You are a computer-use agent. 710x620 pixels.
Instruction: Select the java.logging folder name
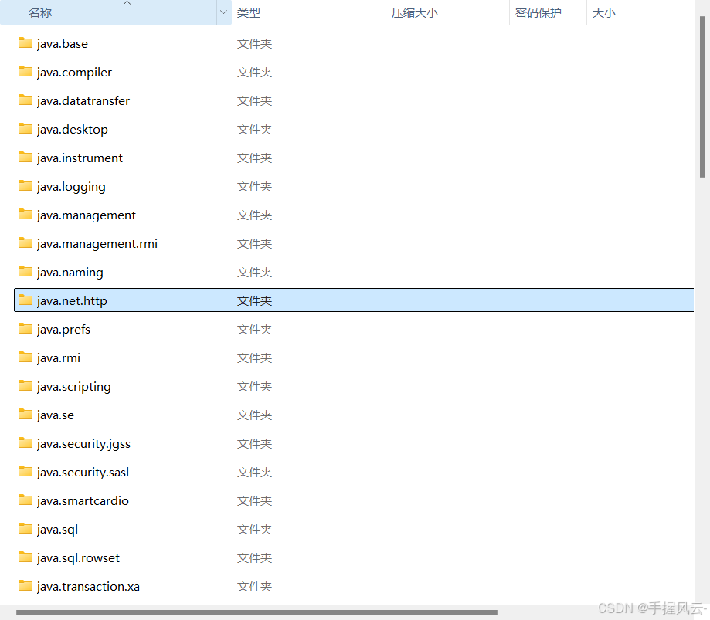click(71, 186)
